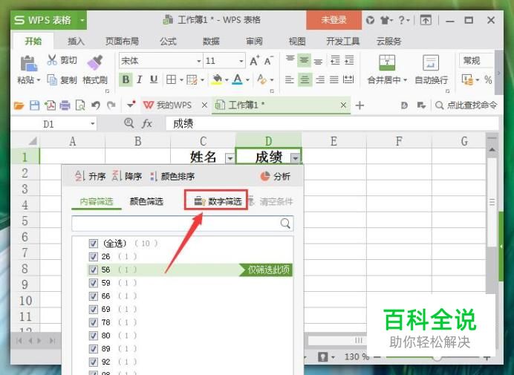Click the filter search input box

click(183, 224)
